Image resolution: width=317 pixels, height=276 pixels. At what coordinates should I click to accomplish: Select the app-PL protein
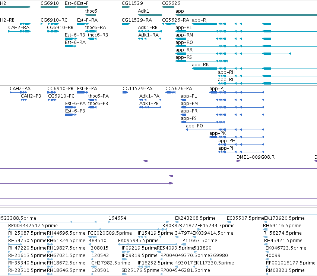coord(188,96)
